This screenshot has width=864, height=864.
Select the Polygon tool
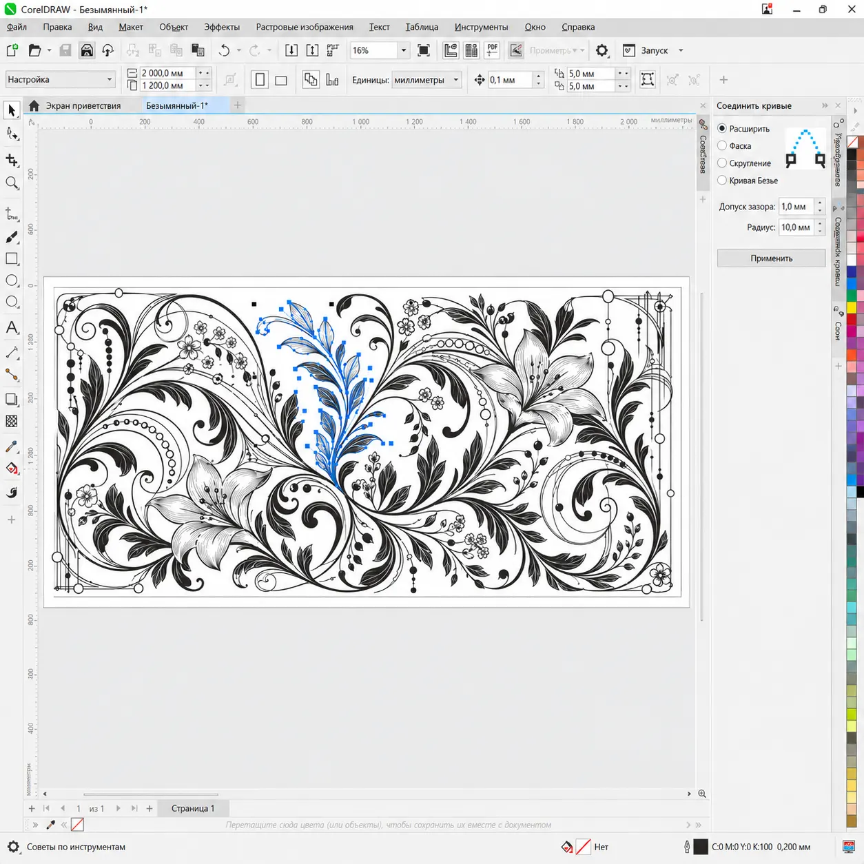[x=12, y=302]
